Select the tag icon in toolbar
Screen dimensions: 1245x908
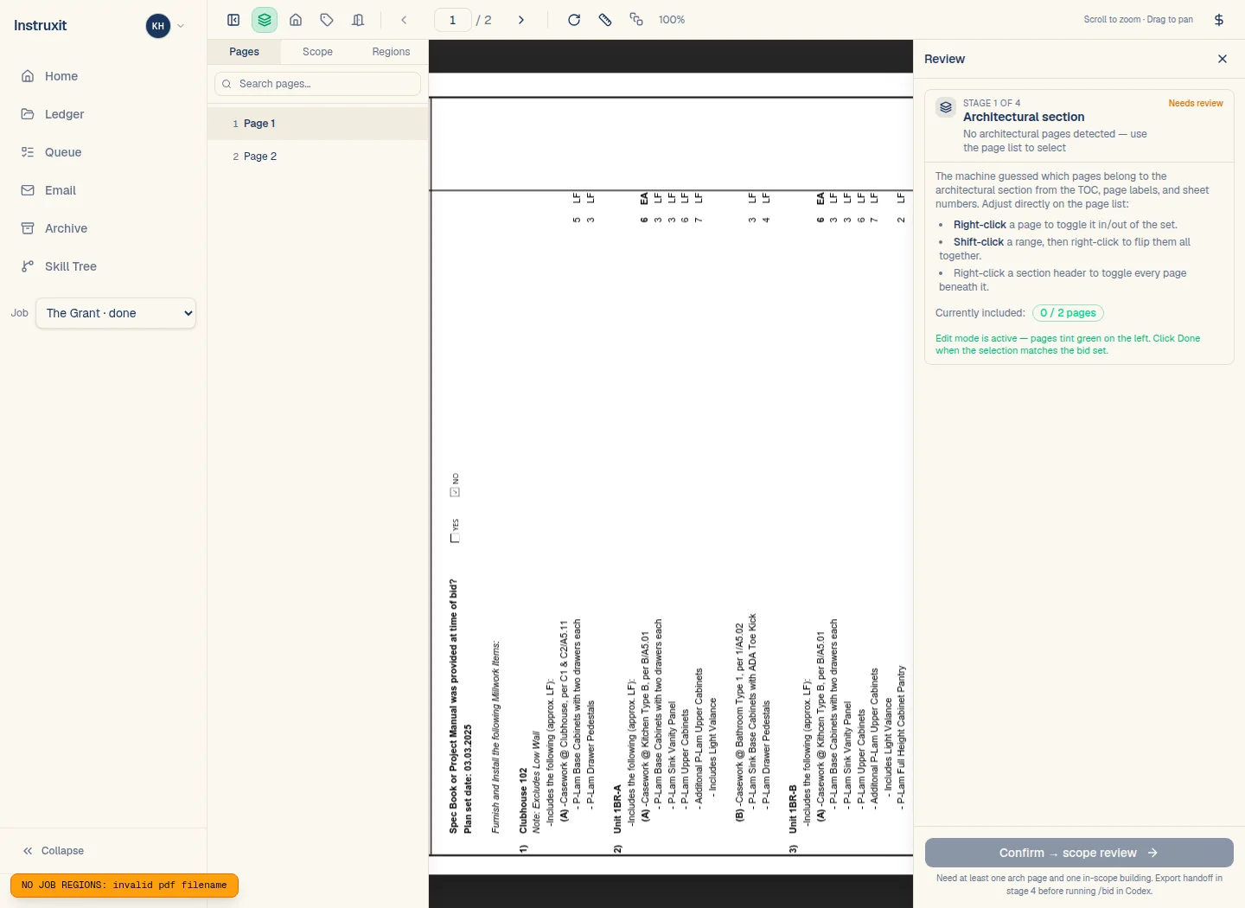(x=327, y=20)
